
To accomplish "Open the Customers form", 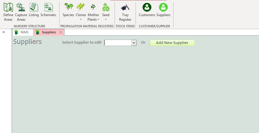I will coord(147,10).
